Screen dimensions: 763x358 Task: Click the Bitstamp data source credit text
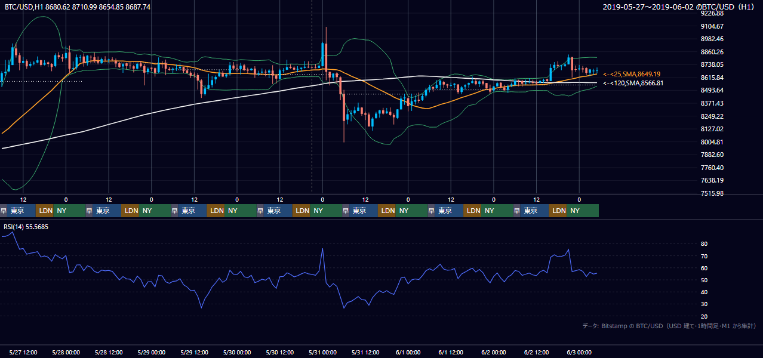tap(669, 326)
